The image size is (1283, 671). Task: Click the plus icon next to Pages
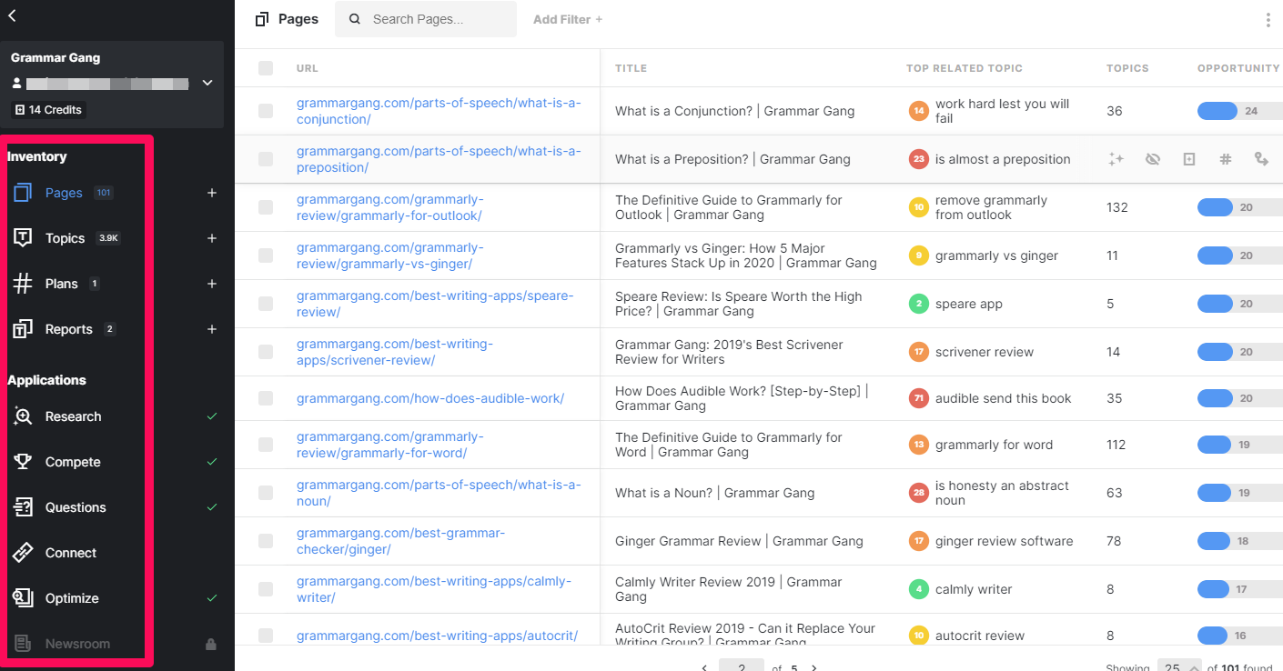(212, 193)
